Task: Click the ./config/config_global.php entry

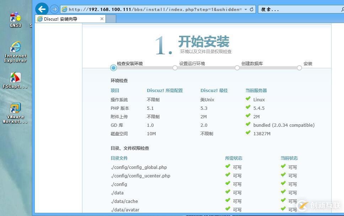Action: tap(139, 167)
